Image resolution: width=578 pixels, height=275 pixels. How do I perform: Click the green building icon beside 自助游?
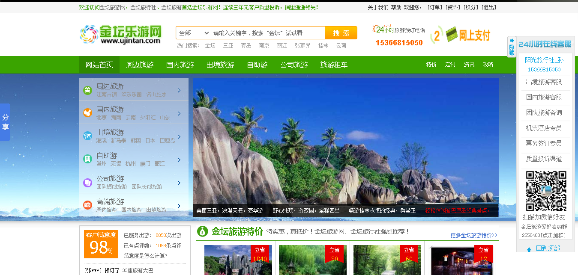pyautogui.click(x=87, y=159)
